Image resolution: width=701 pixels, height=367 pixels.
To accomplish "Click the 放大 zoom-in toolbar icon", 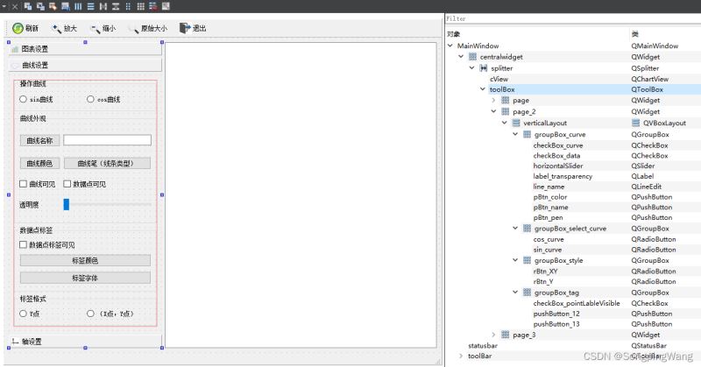I will point(57,28).
